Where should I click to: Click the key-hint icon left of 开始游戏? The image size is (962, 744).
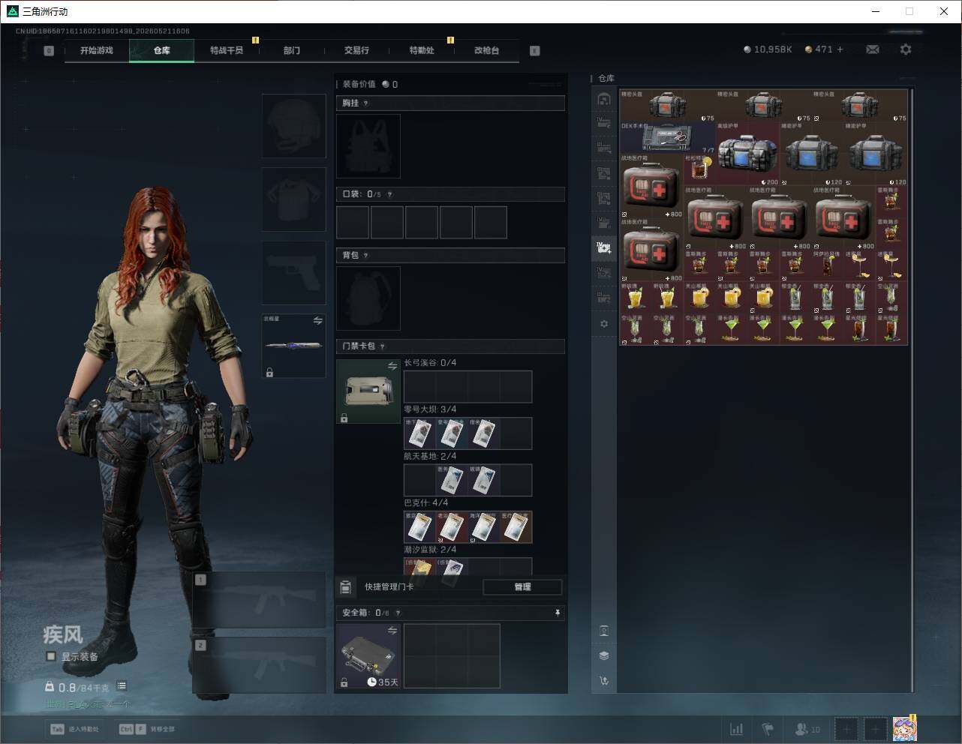pyautogui.click(x=49, y=51)
